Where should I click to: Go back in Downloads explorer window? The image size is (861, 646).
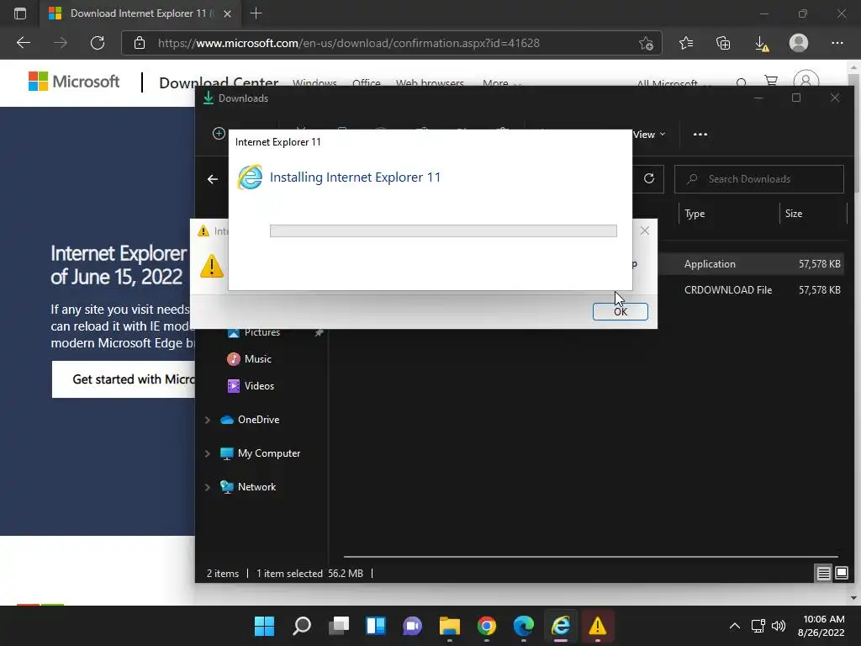click(213, 179)
